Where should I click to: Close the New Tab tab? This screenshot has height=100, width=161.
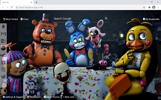tap(31, 2)
